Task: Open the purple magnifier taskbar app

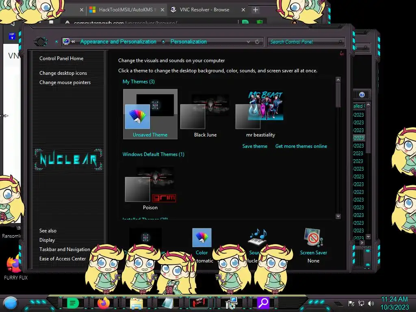Action: coord(263,303)
